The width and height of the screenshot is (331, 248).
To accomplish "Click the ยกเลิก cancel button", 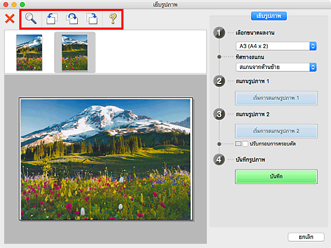I will pos(306,237).
